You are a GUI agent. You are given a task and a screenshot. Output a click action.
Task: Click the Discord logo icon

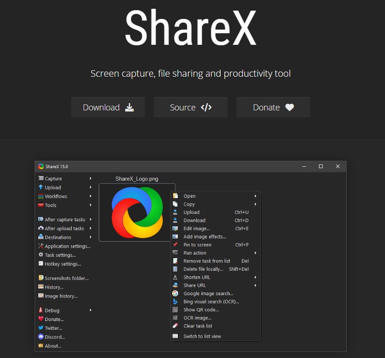41,337
